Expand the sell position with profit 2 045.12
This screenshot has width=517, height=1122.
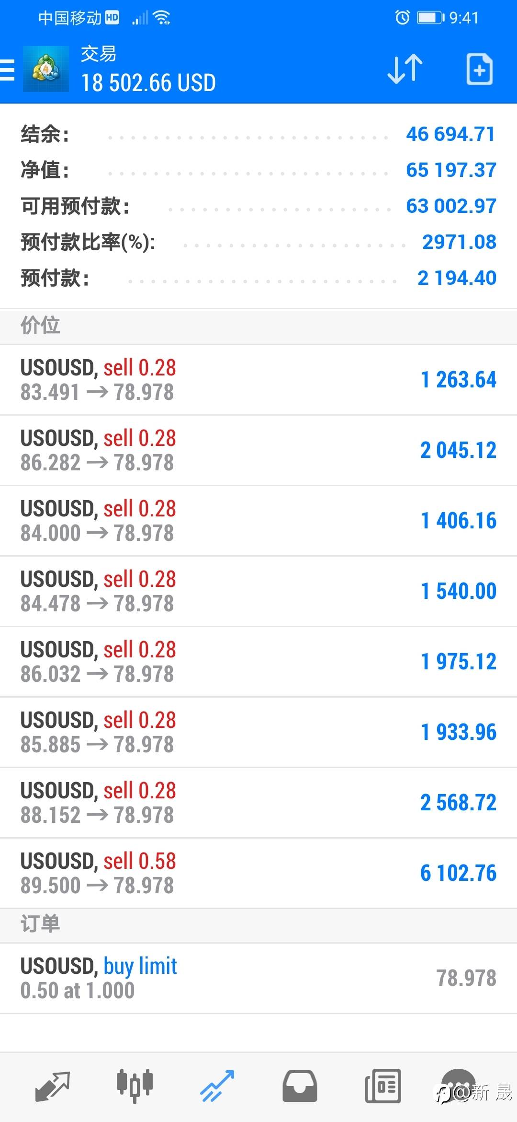[258, 450]
